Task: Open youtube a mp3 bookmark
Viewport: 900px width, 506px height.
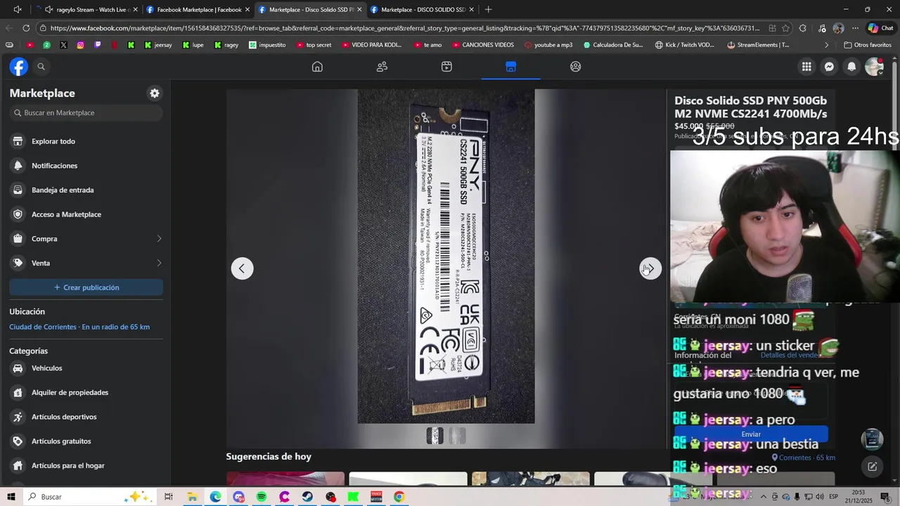Action: [548, 45]
